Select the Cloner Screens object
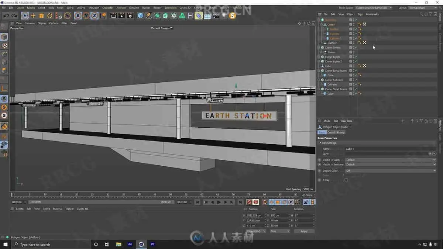 click(x=333, y=48)
